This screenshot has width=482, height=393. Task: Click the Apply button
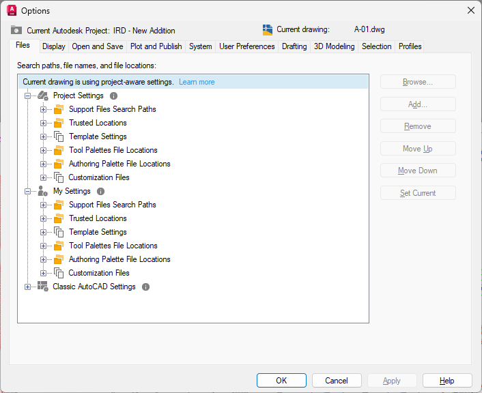coord(392,381)
